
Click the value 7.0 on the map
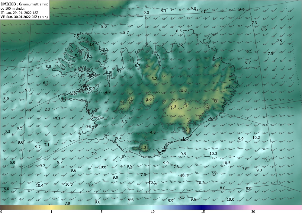(x=28, y=110)
